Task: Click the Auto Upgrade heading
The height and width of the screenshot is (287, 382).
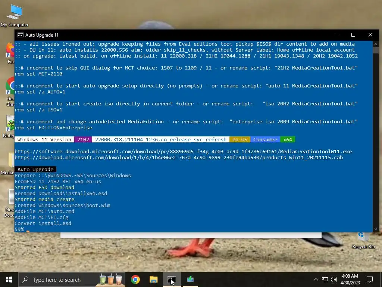Action: 35,169
